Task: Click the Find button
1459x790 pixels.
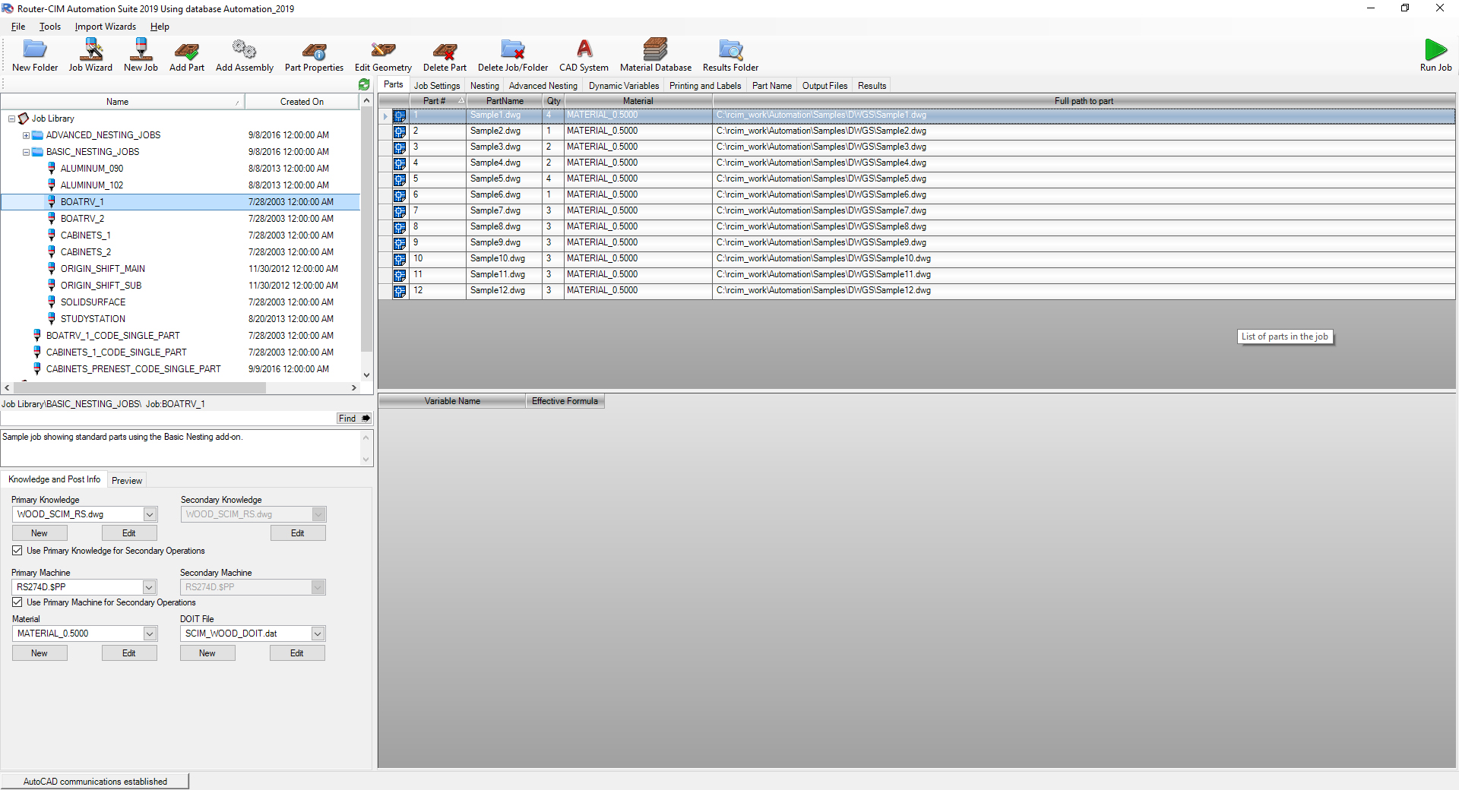Action: pyautogui.click(x=354, y=419)
